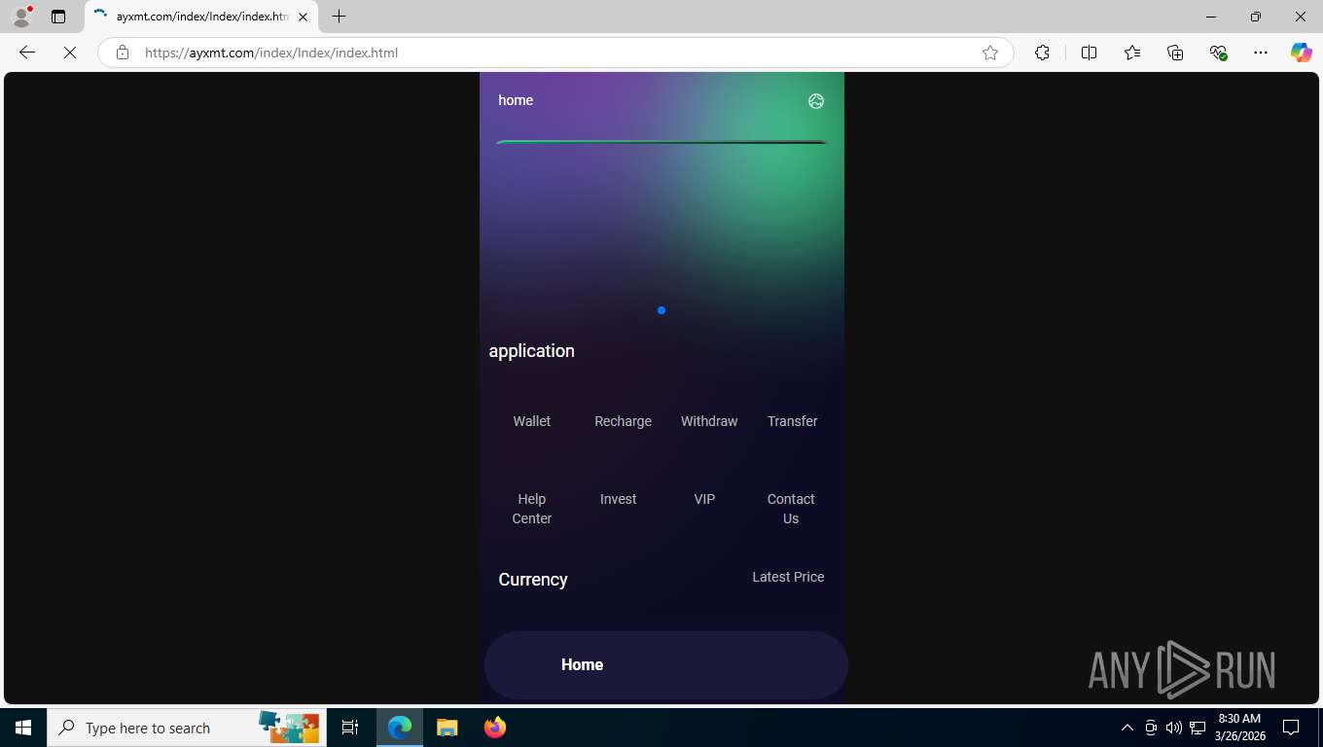Open the Wallet application
This screenshot has width=1323, height=747.
coord(532,421)
